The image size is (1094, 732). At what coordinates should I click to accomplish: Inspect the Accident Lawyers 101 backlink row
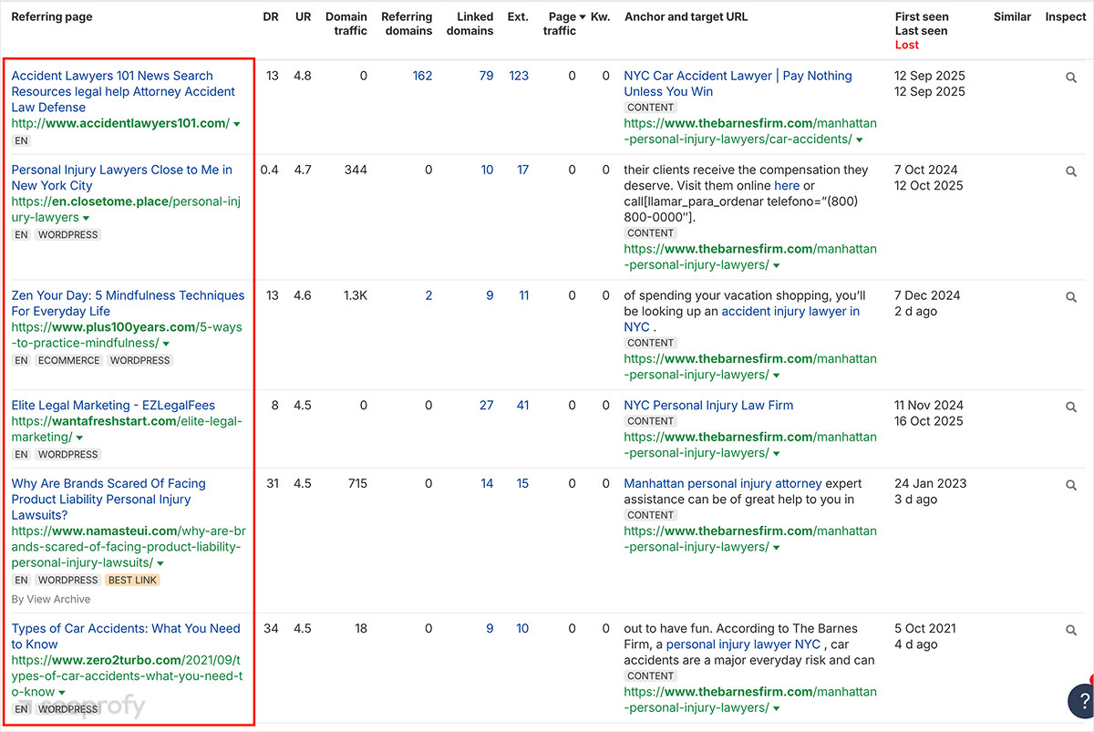(1071, 77)
